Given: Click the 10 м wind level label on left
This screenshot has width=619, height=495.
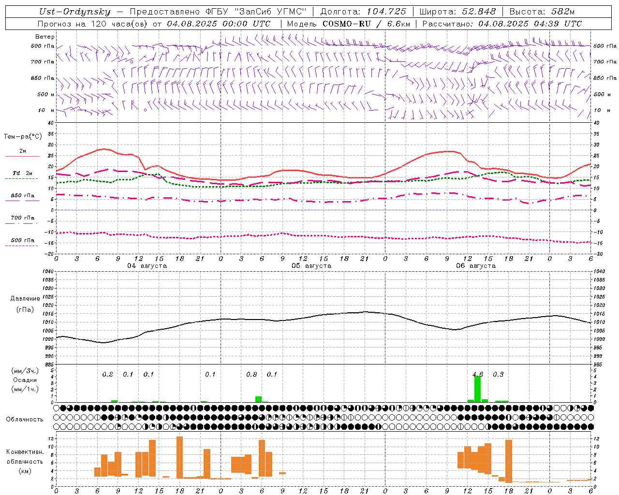Looking at the screenshot, I should (46, 110).
